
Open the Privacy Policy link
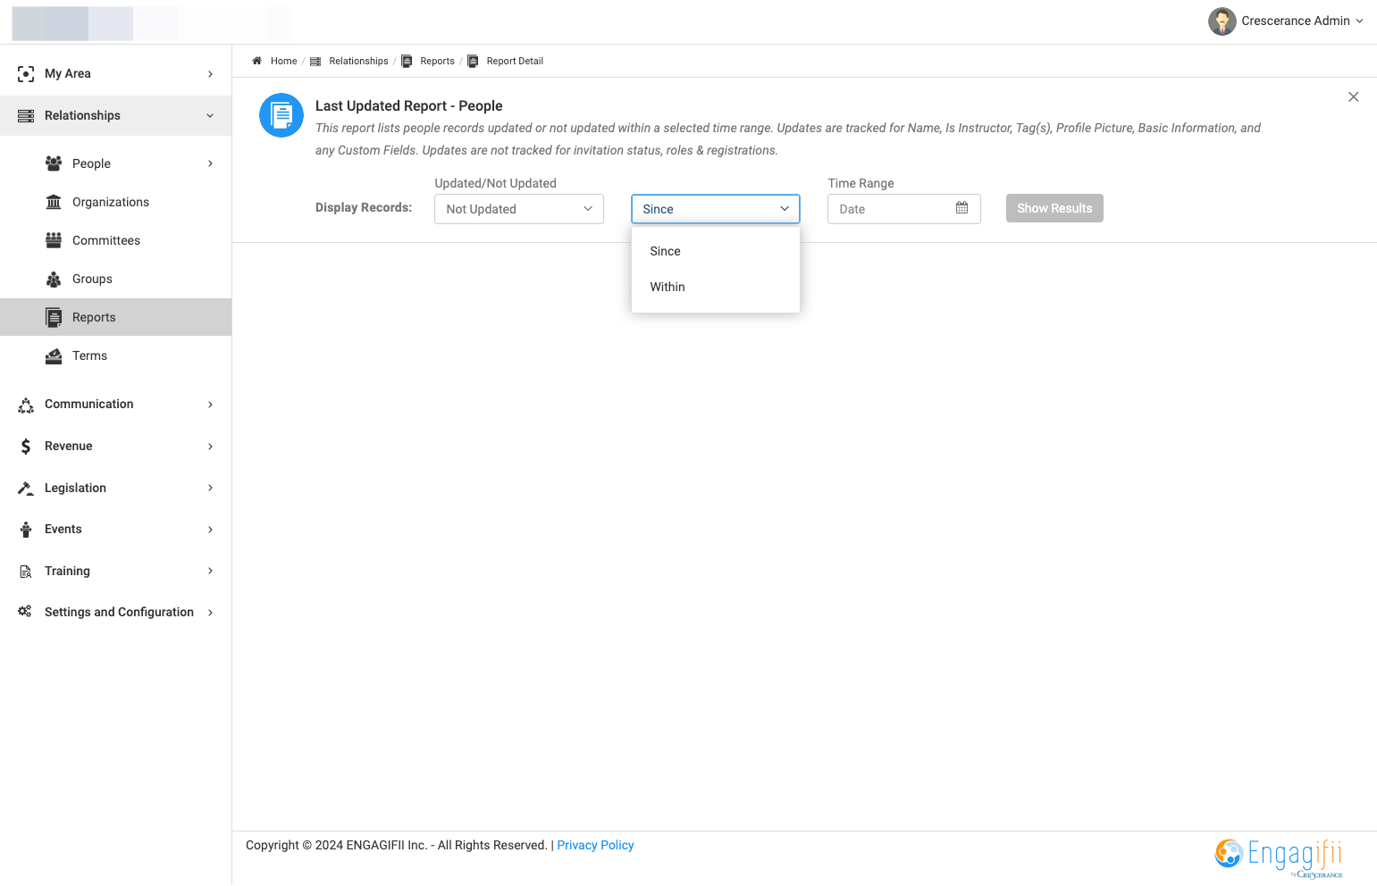(595, 845)
